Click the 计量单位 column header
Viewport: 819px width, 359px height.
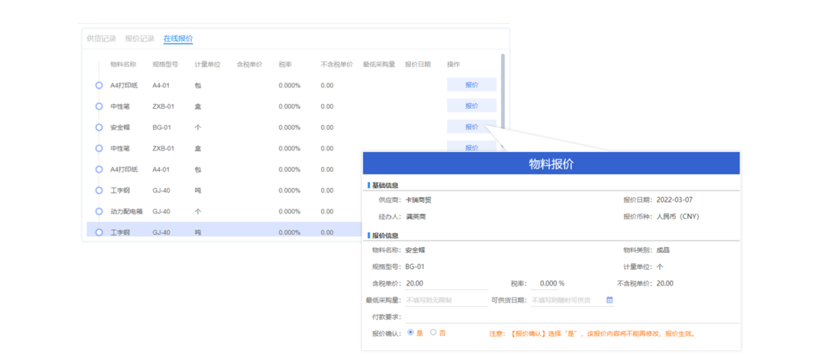coord(207,65)
